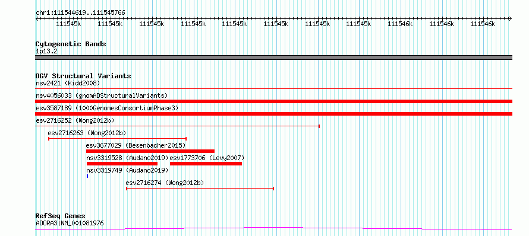Open the ADORA3|NM_001081976 gene label

tap(70, 223)
